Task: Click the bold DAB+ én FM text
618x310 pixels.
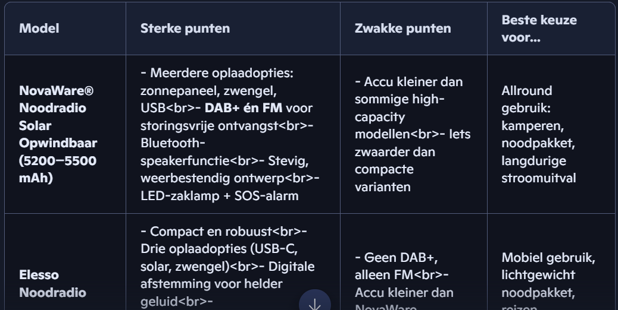Action: tap(243, 108)
